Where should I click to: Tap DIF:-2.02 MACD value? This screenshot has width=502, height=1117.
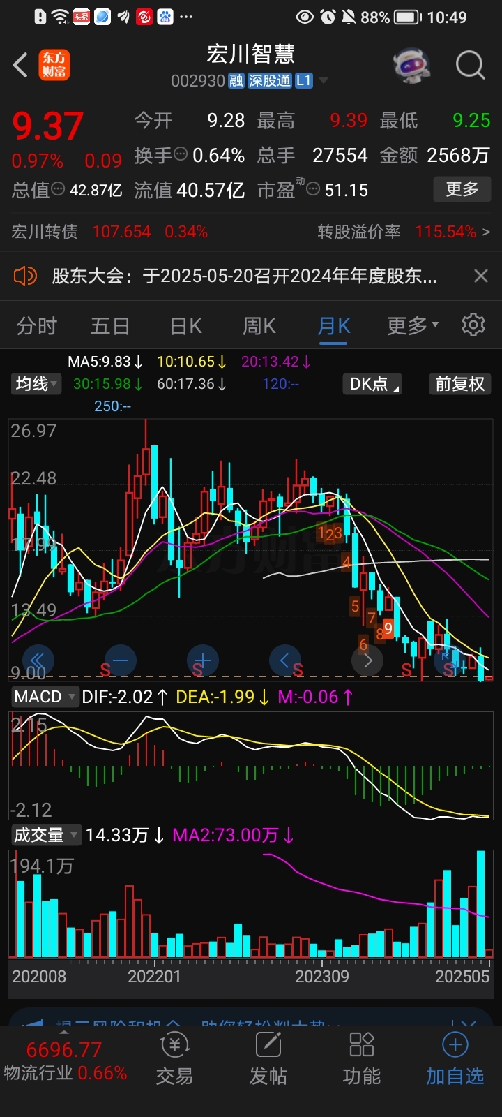coord(125,697)
